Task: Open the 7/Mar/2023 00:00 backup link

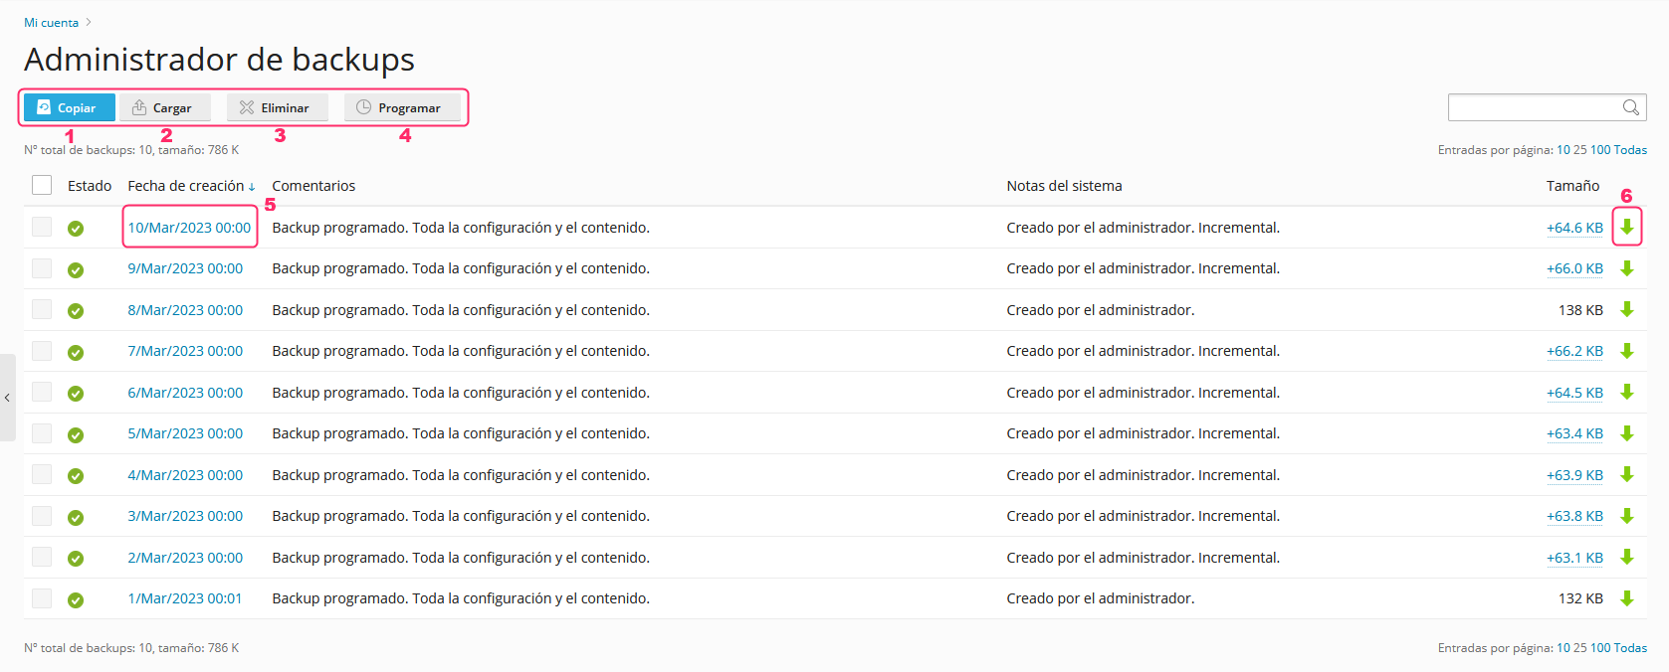Action: coord(185,351)
